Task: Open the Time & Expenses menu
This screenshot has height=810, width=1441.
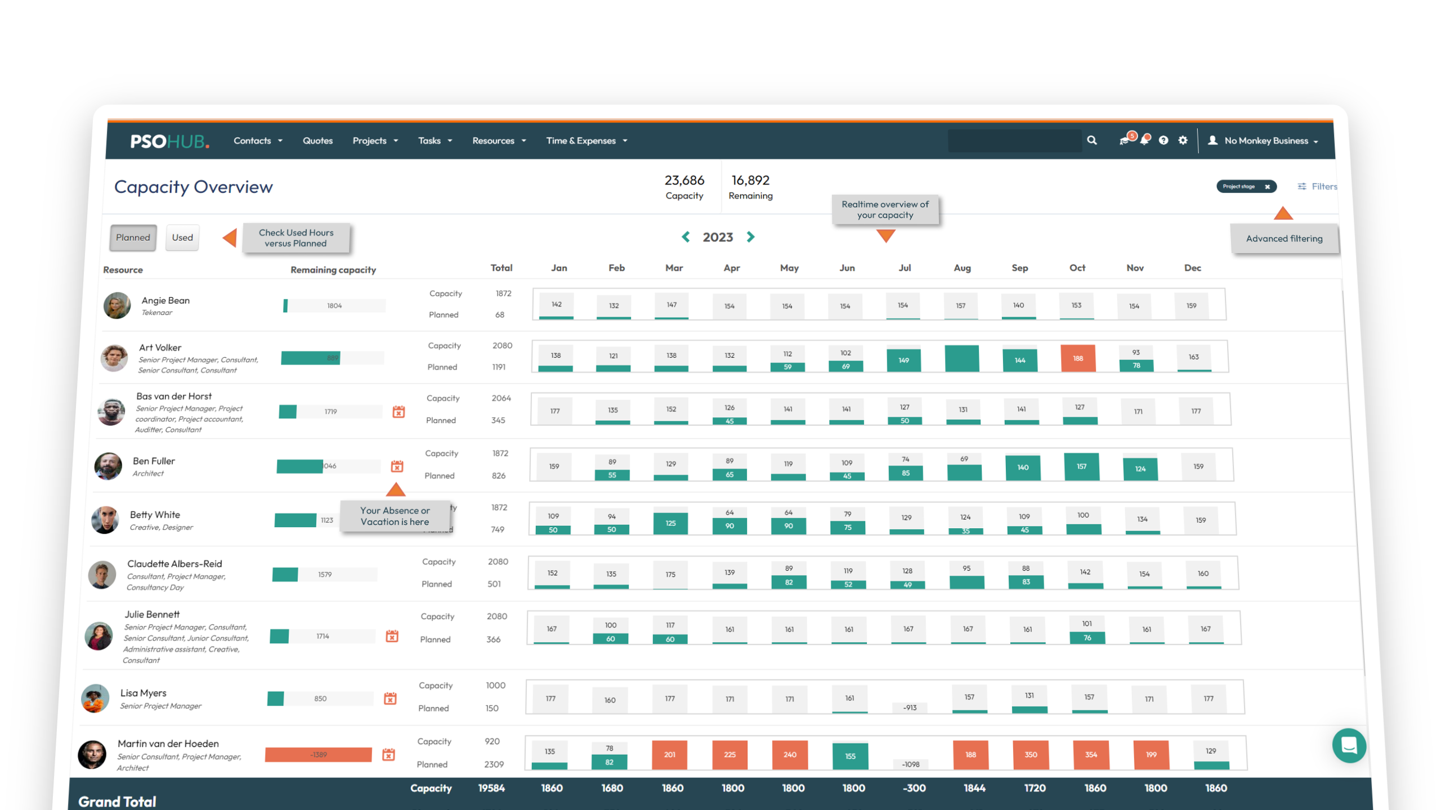Action: point(586,141)
